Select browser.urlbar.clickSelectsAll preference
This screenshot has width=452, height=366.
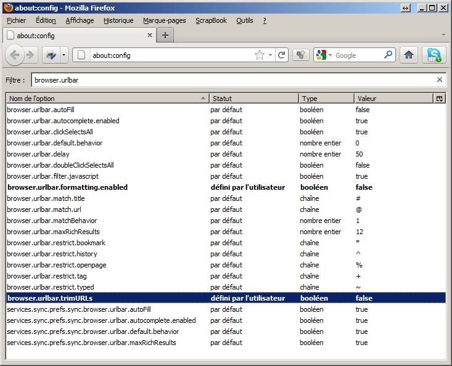tap(226, 132)
